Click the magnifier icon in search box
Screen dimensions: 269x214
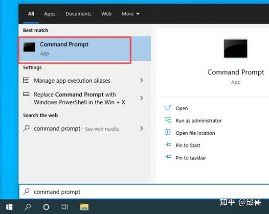point(26,191)
